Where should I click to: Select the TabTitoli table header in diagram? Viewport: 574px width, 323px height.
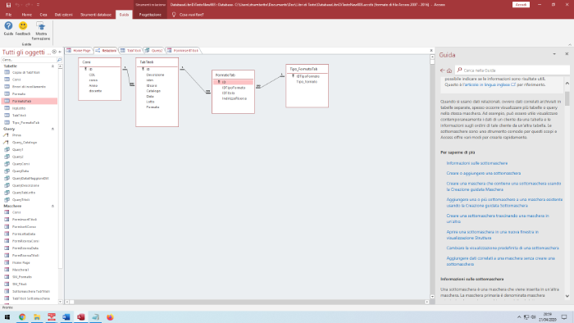[157, 62]
